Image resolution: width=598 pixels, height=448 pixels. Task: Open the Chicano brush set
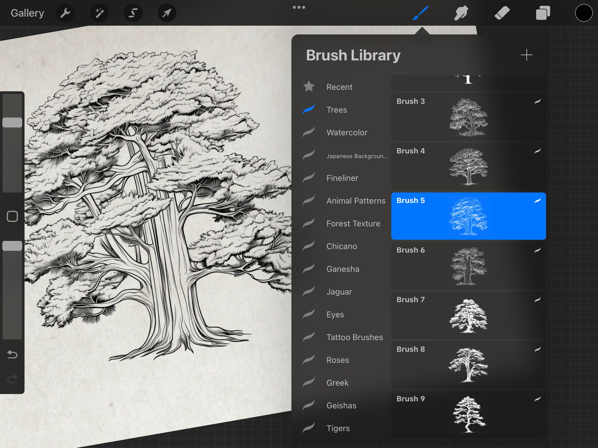pyautogui.click(x=345, y=246)
